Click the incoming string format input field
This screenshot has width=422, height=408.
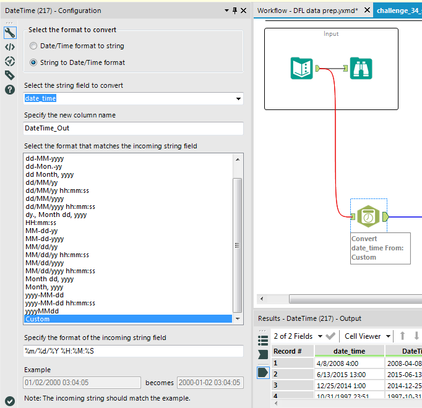point(133,351)
